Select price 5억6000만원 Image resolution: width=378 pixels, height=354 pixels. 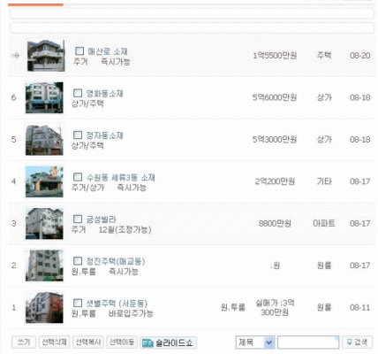click(x=275, y=97)
